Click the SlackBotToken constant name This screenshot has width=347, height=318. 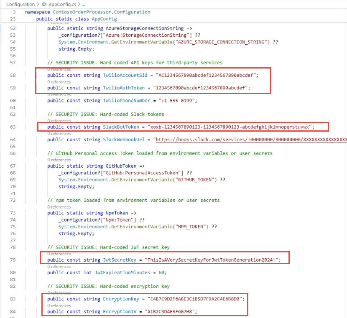tap(121, 127)
